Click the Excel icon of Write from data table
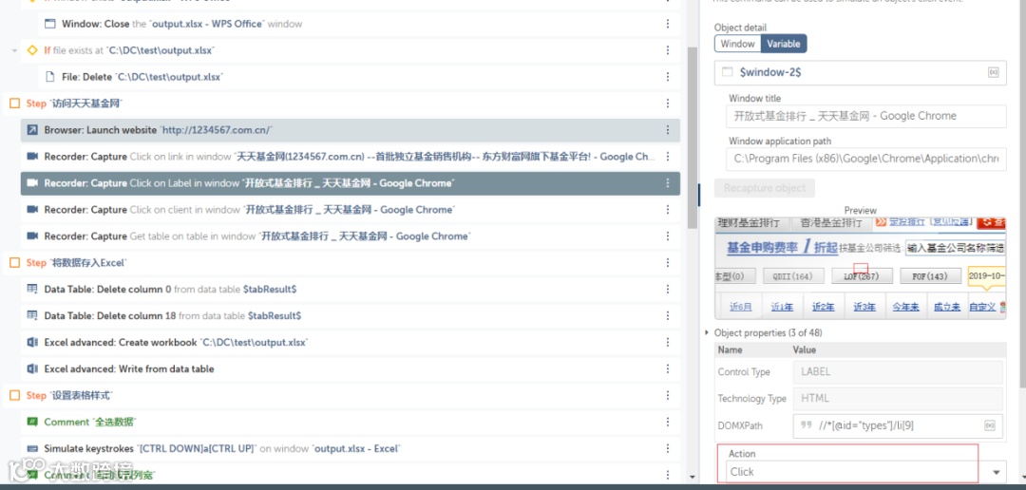Viewport: 1026px width, 490px height. [32, 369]
